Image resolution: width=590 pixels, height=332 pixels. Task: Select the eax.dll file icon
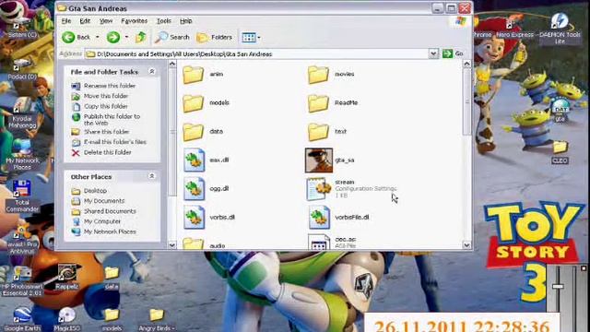195,160
